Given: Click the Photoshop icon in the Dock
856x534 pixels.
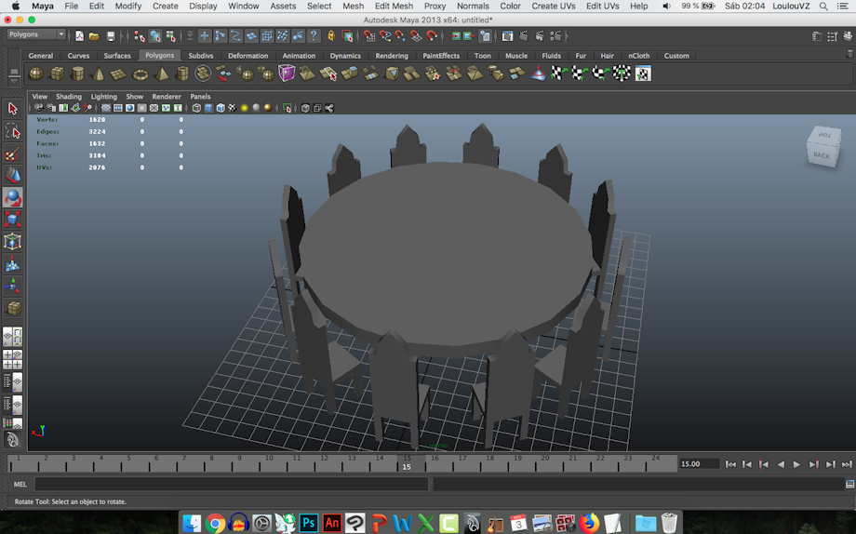Looking at the screenshot, I should tap(309, 523).
